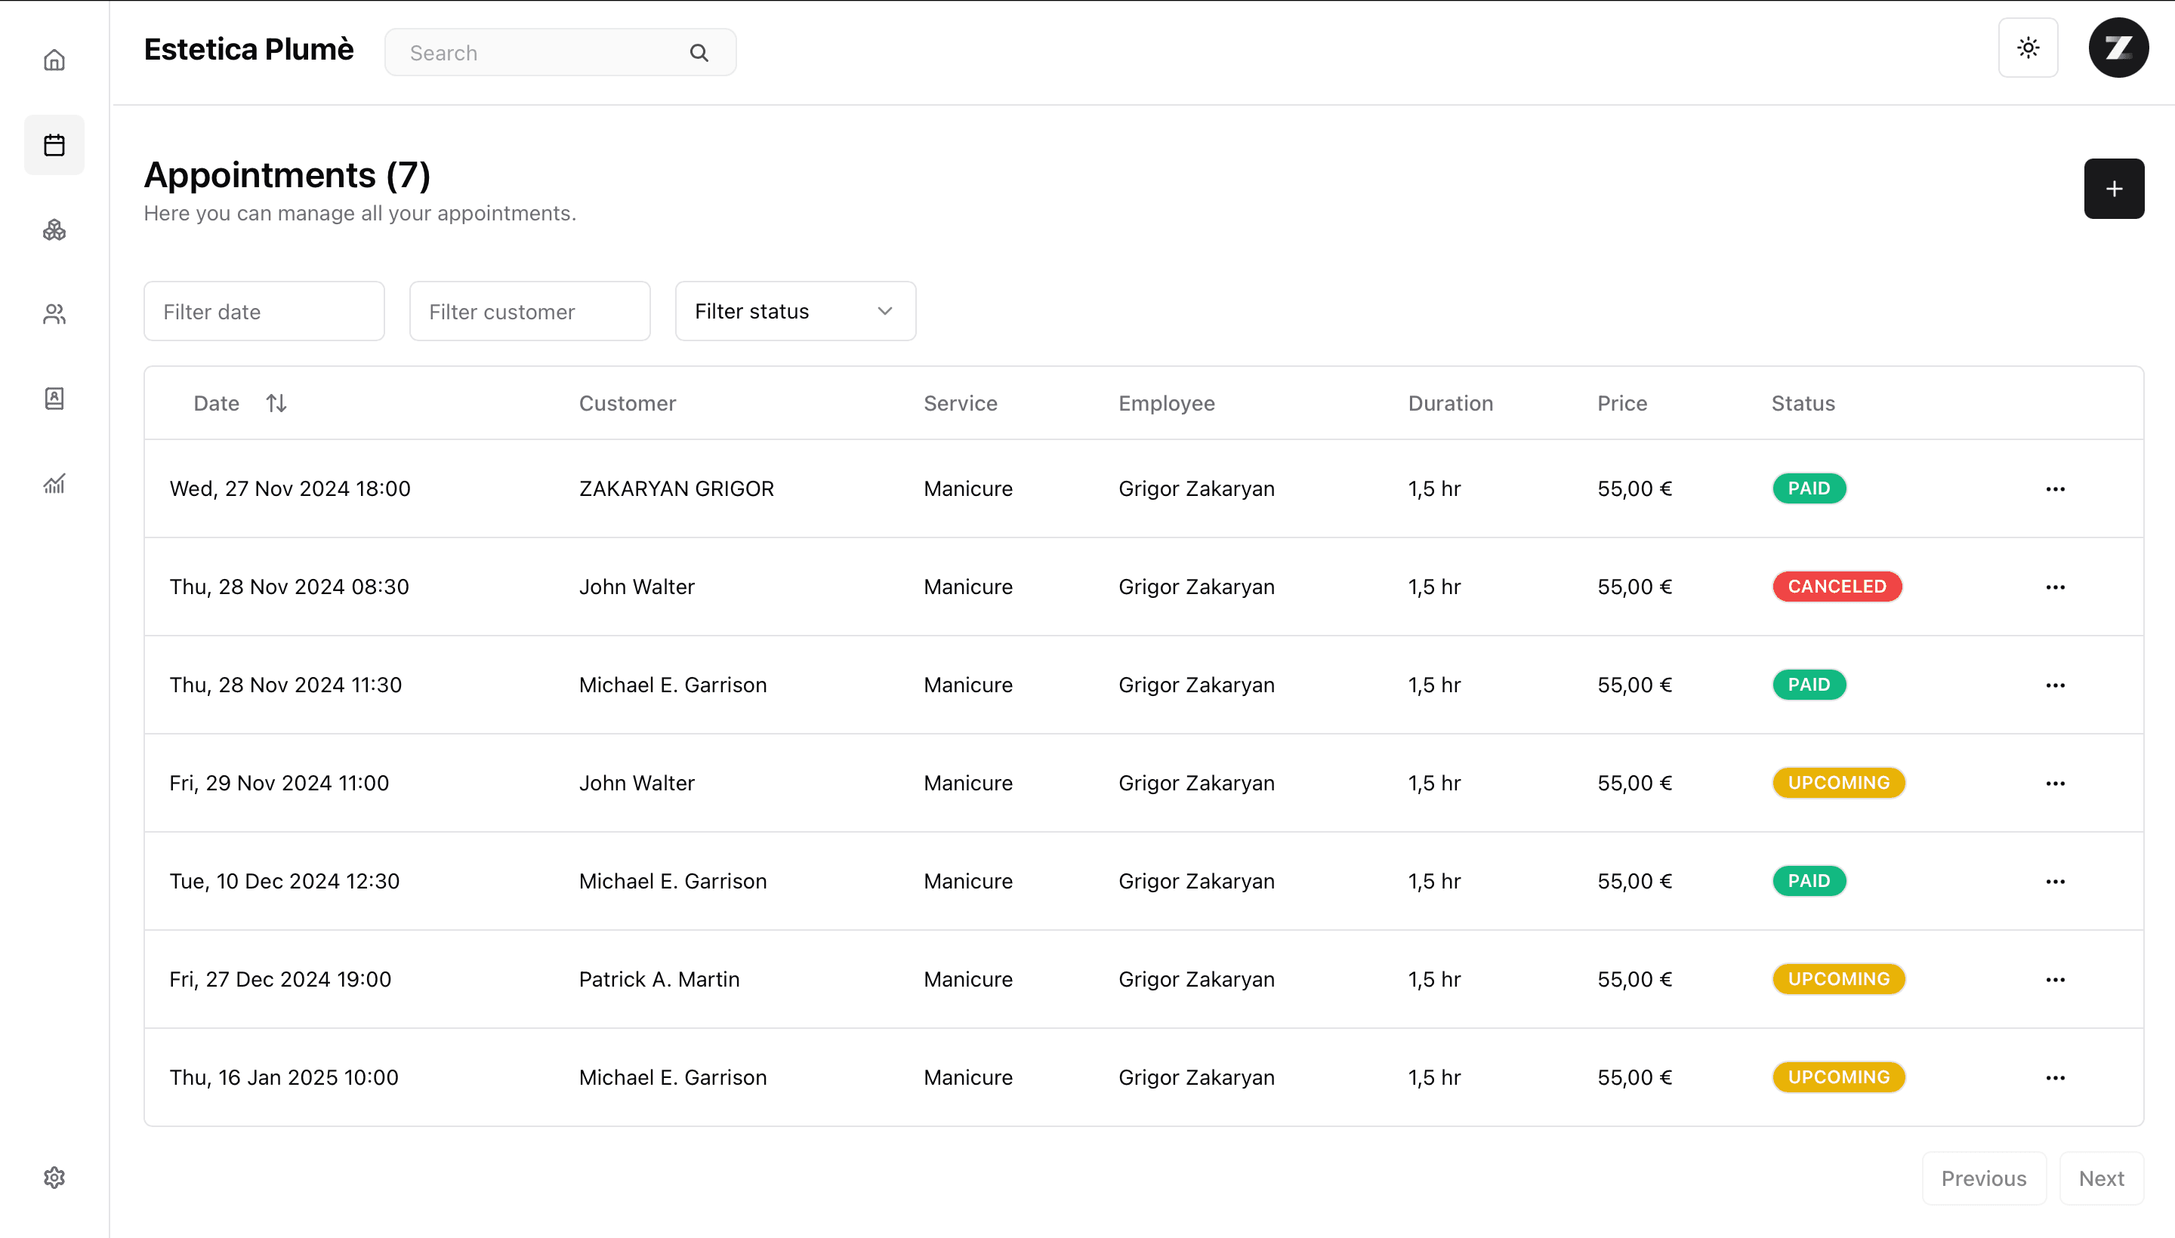Click into the top Search box

tap(560, 53)
